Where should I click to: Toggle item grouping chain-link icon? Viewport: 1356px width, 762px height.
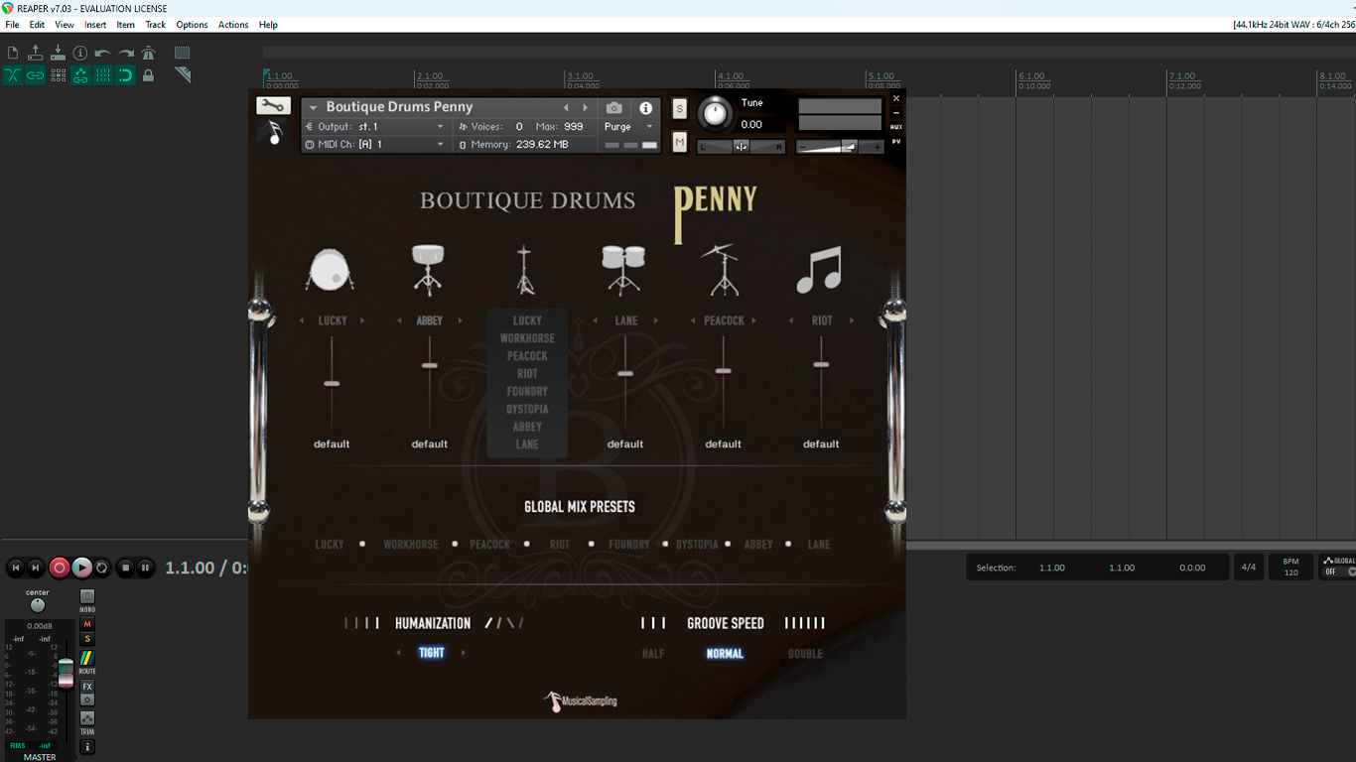click(36, 75)
